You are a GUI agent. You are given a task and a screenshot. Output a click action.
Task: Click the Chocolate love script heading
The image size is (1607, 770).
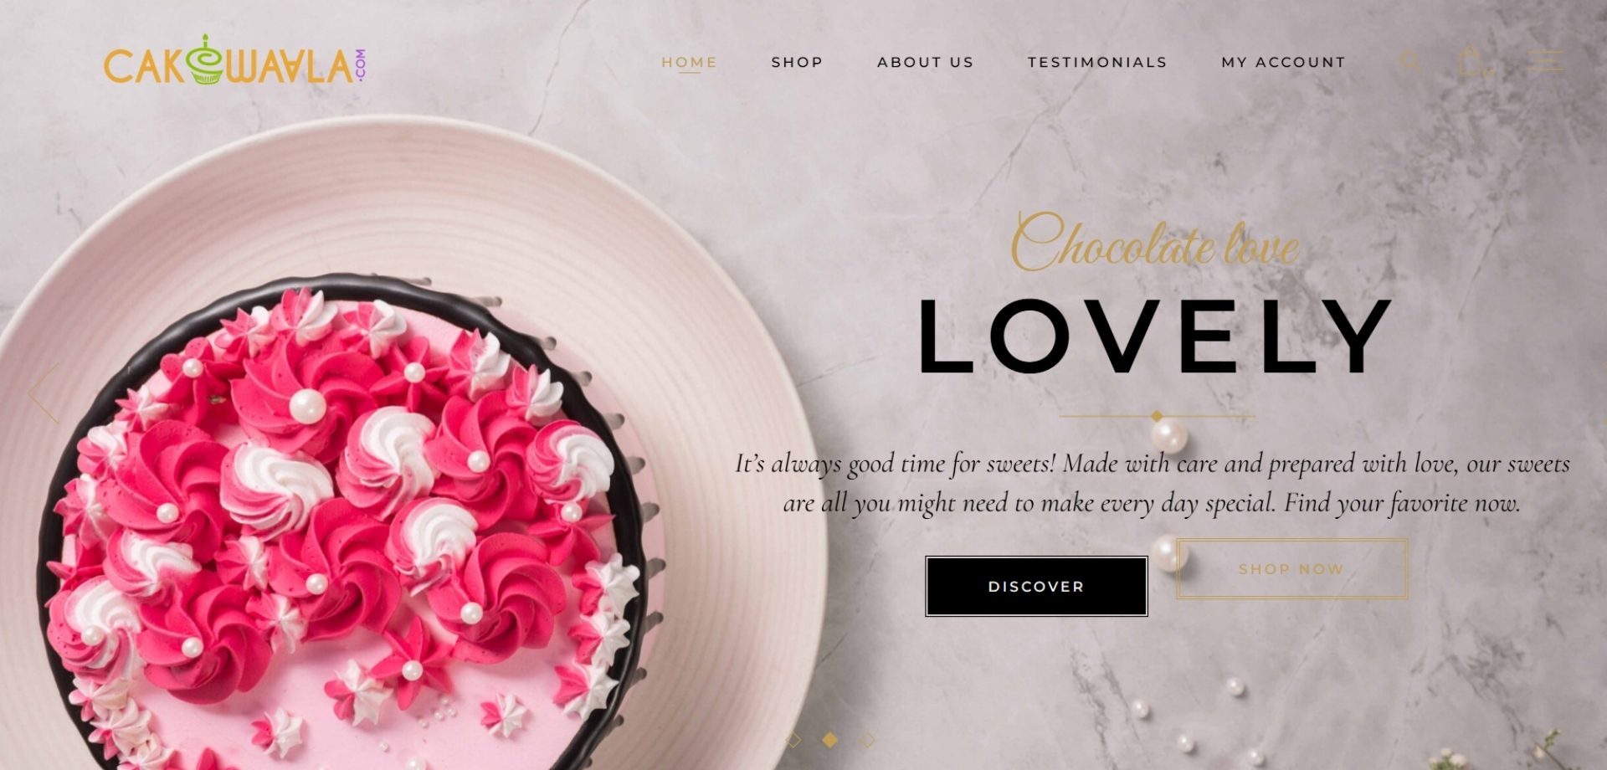[x=1155, y=243]
